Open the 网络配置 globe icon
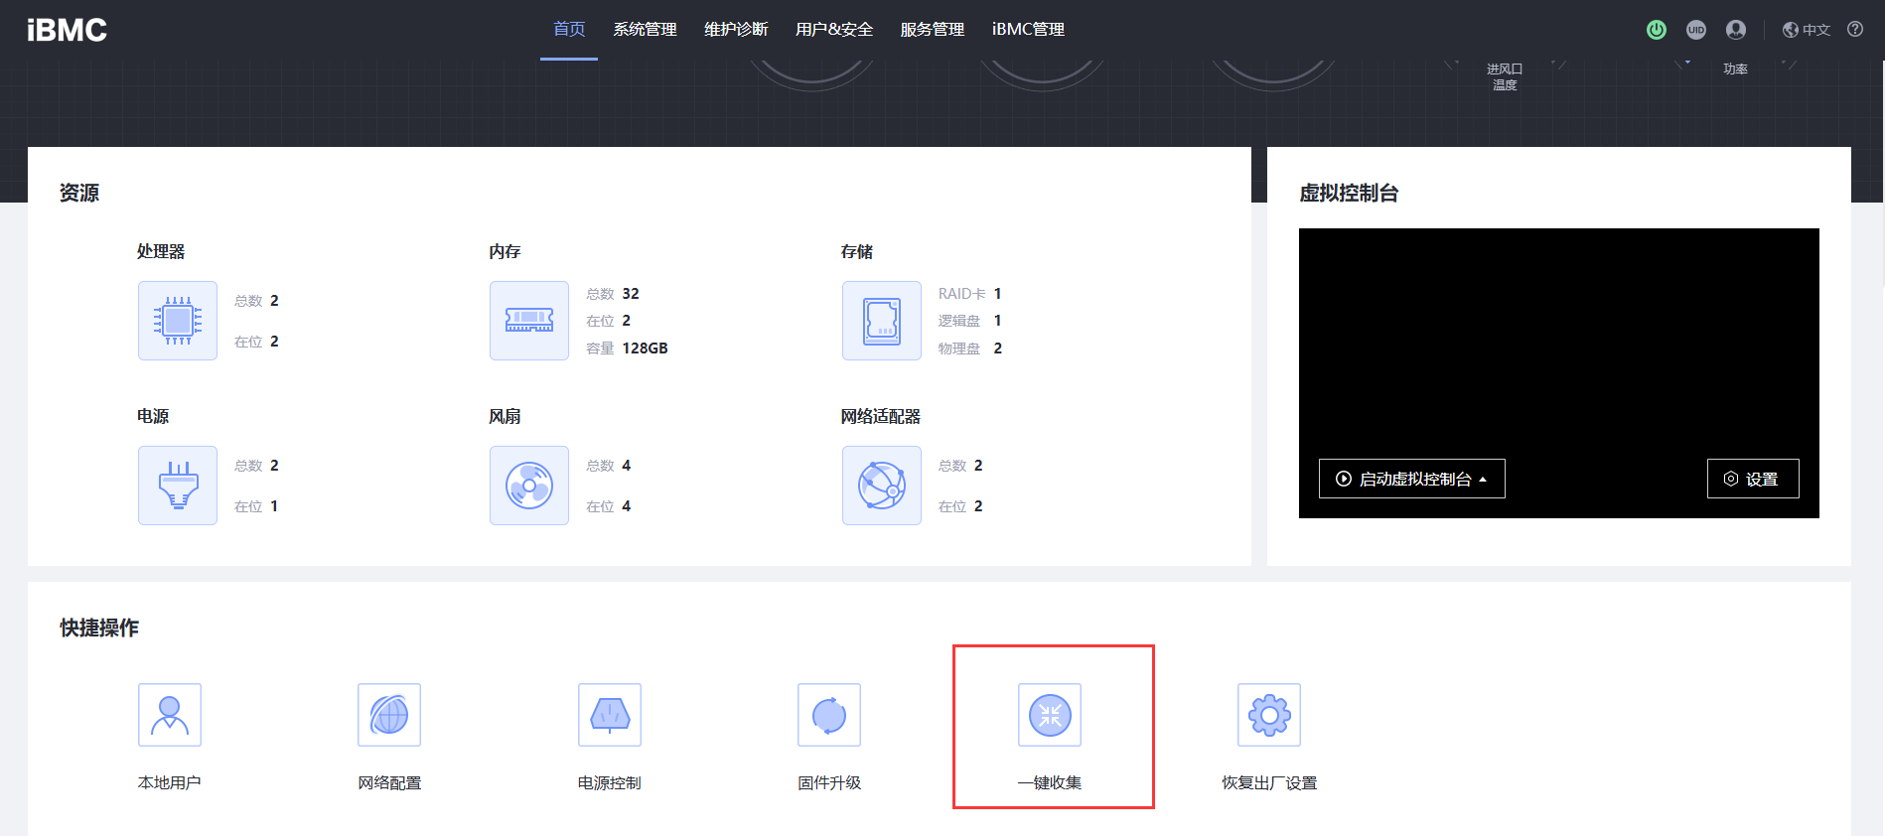Screen dimensions: 1885x836 (389, 715)
